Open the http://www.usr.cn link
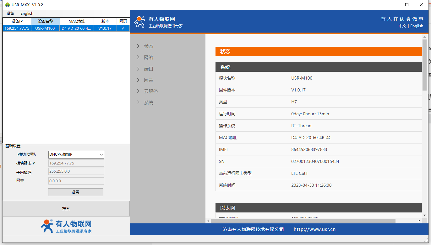Viewport: 431px width, 245px height. click(x=314, y=229)
